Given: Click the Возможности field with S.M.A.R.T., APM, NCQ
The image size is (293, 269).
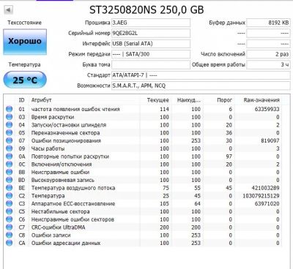Looking at the screenshot, I should point(201,86).
